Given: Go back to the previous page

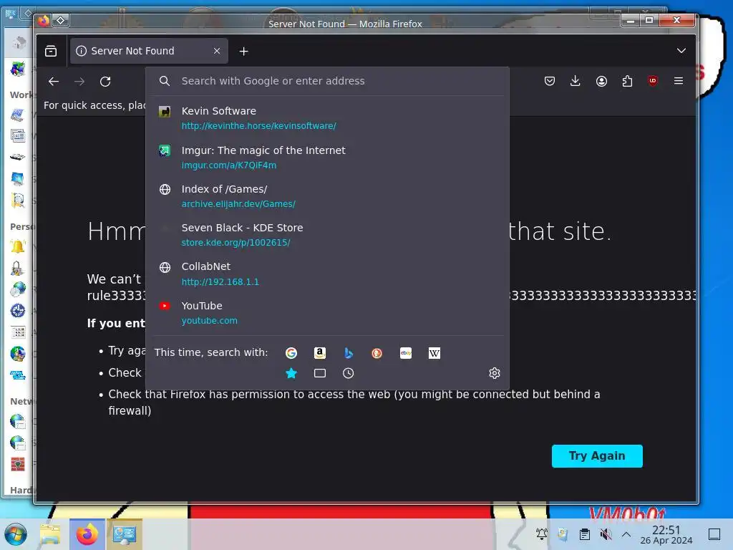Looking at the screenshot, I should (x=54, y=82).
